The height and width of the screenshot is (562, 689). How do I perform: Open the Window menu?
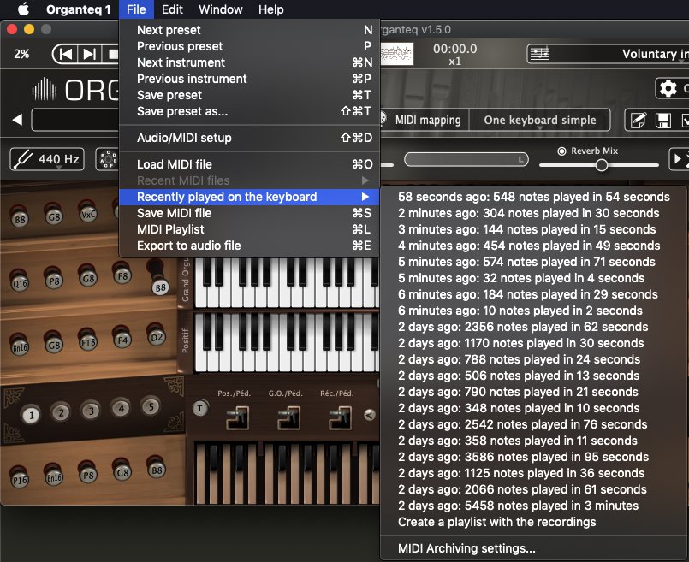[x=221, y=9]
